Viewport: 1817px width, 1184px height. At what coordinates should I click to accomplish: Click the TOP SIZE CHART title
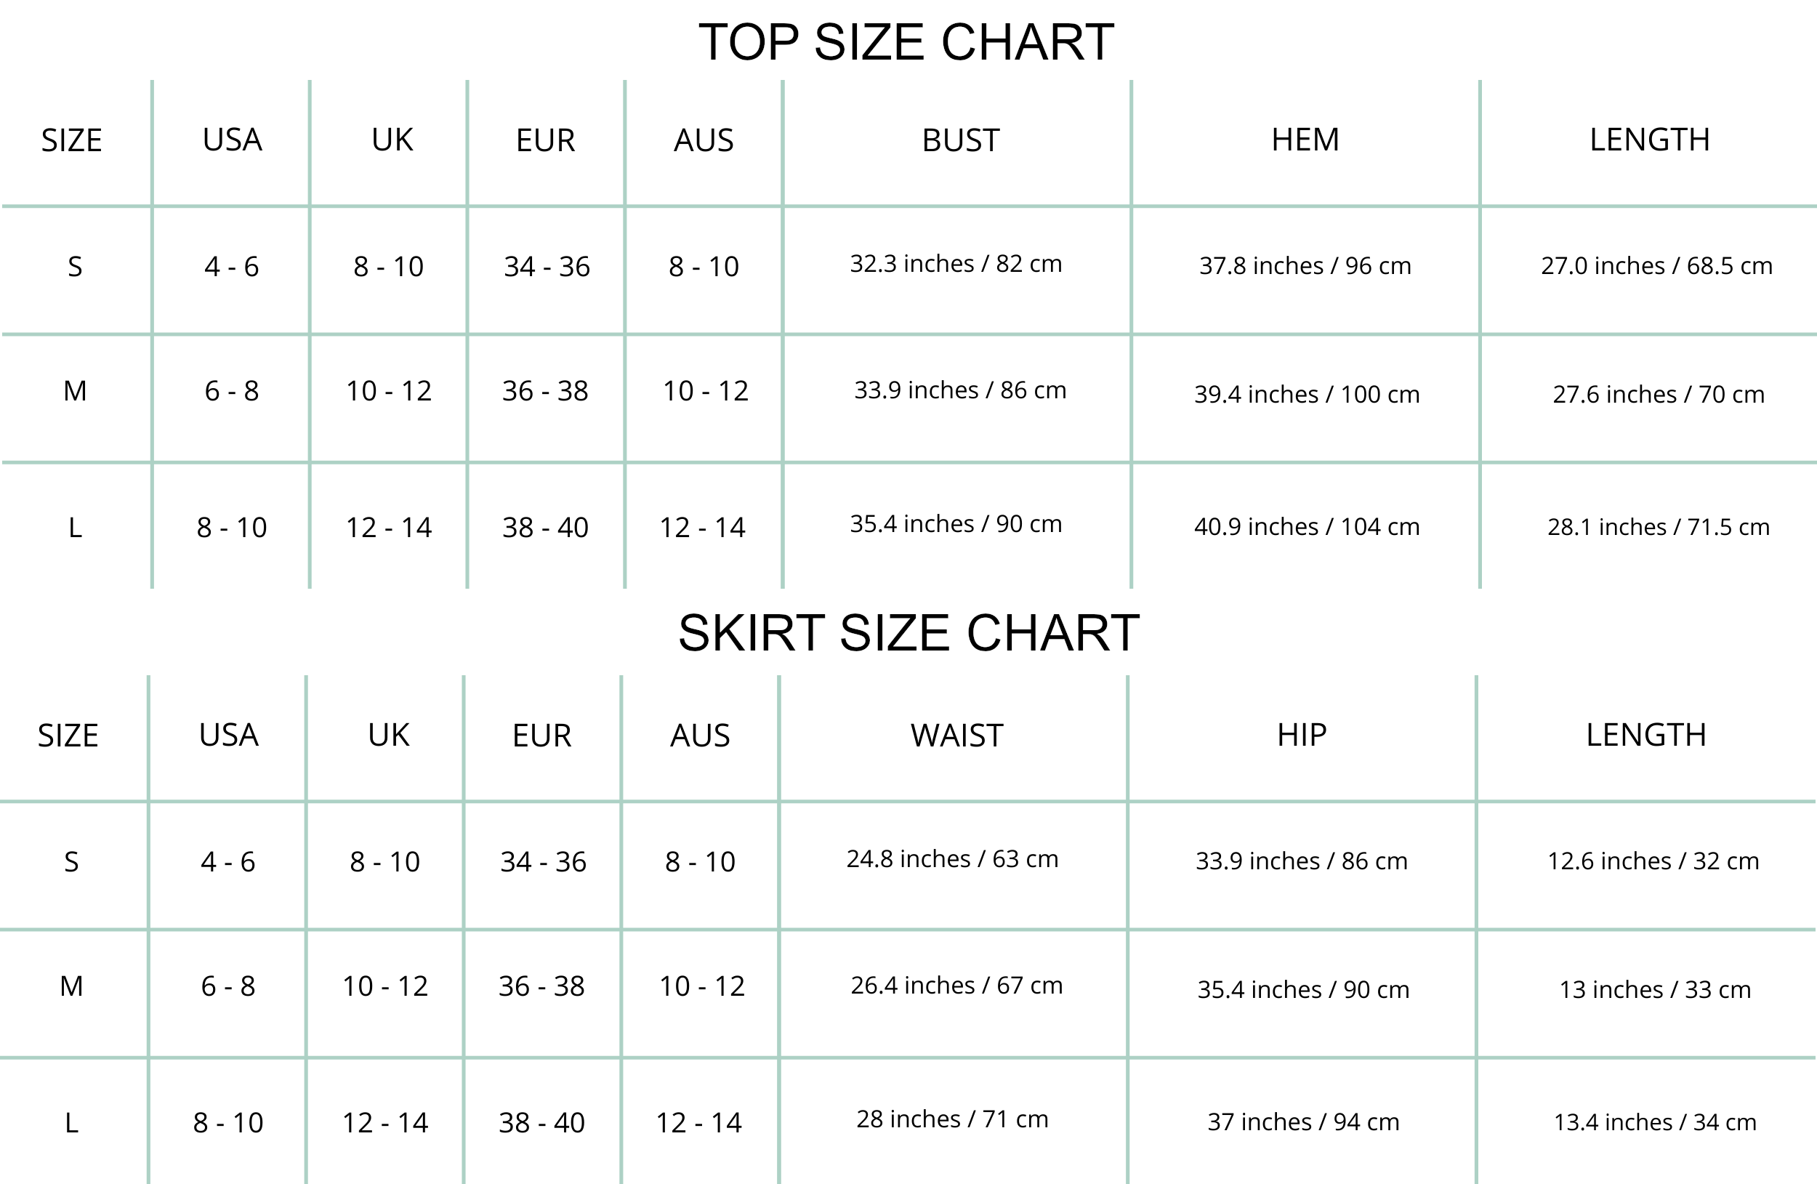coord(906,43)
